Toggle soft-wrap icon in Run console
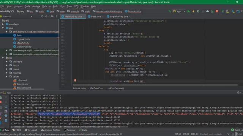The image size is (243, 136). [6, 107]
